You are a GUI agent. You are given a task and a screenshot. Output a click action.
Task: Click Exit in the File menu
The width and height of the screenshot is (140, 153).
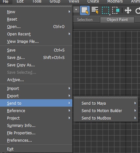click(x=36, y=149)
